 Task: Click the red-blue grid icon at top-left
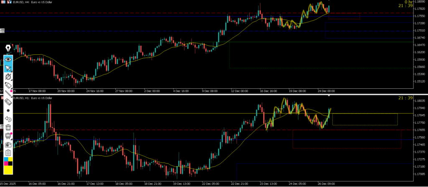click(4, 2)
